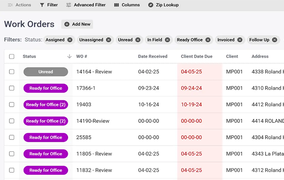This screenshot has width=284, height=180.
Task: Open work order 25585
Action: coord(84,137)
